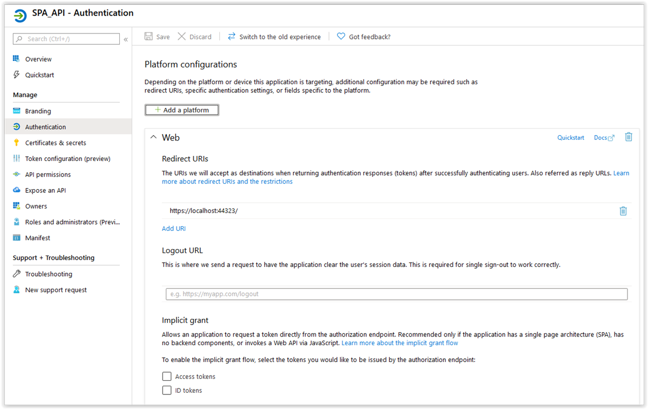
Task: Click the Got feedback heart icon
Action: [341, 37]
